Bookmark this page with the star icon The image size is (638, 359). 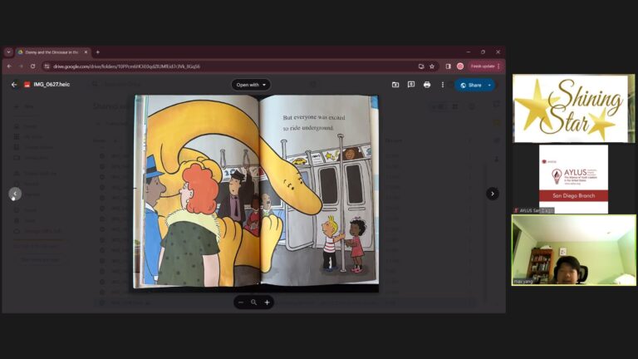click(432, 66)
